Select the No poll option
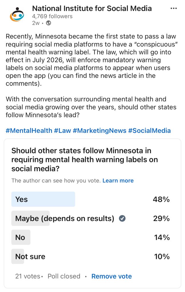This screenshot has width=185, height=292. pos(21,237)
